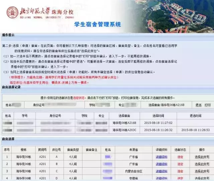
Task: Click the 选择时间 column header
Action: pos(158,116)
